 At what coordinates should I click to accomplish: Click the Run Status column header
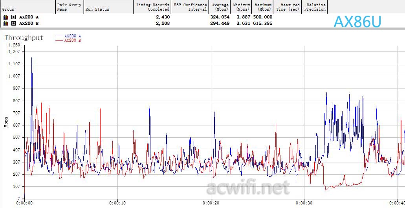click(108, 7)
